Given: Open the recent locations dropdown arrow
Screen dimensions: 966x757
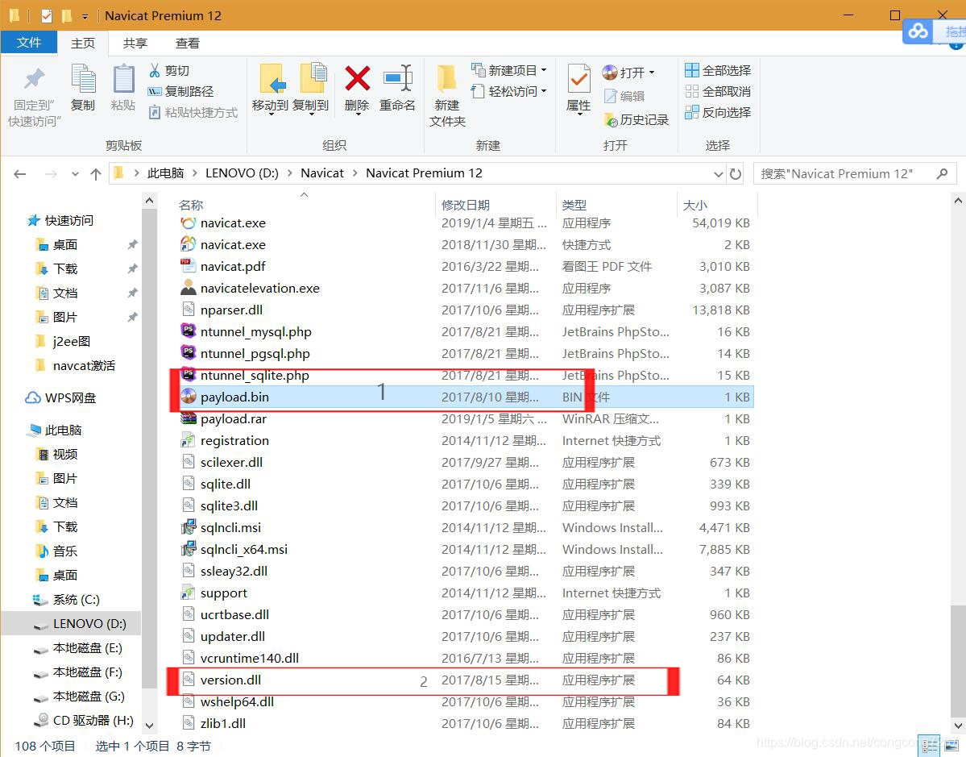Looking at the screenshot, I should [75, 174].
